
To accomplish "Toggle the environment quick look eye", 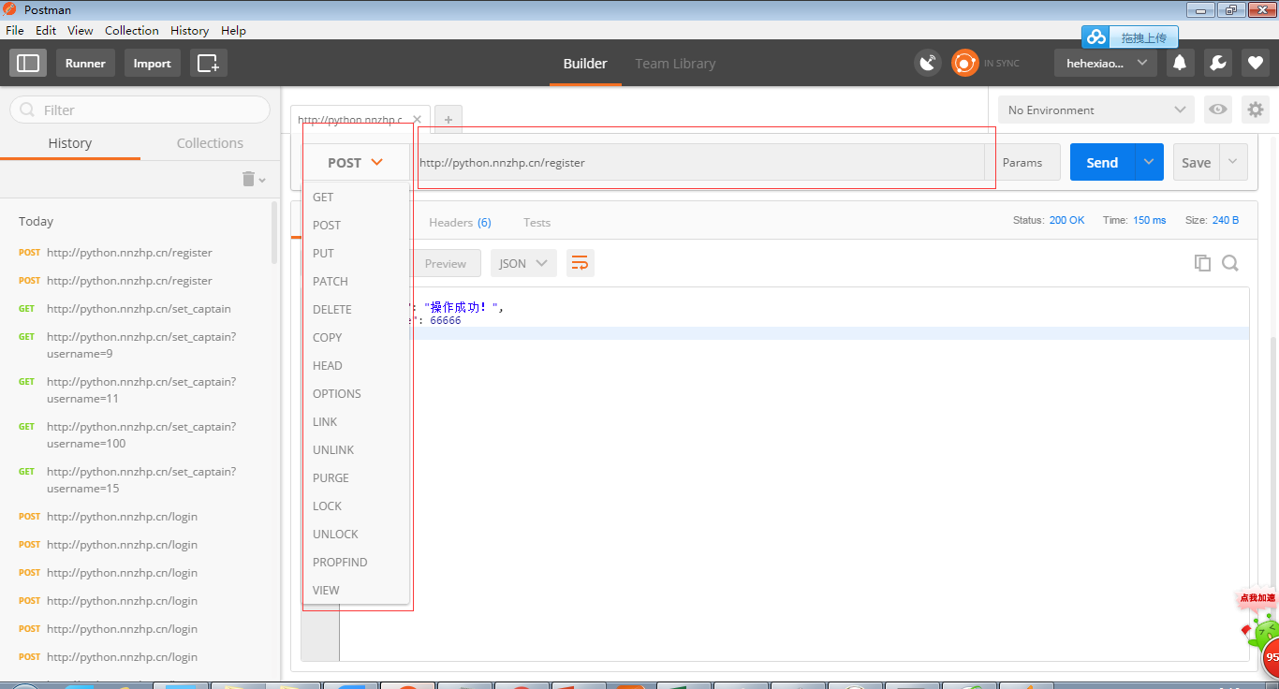I will click(1217, 110).
